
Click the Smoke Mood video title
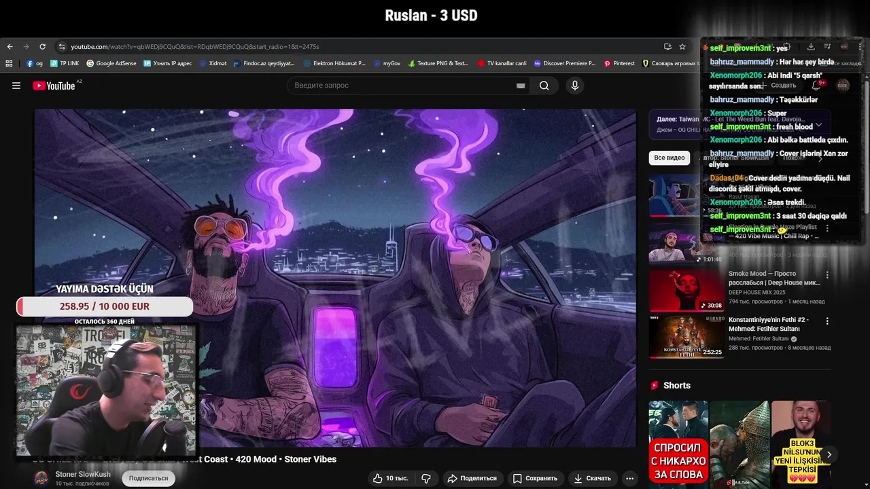tap(774, 278)
